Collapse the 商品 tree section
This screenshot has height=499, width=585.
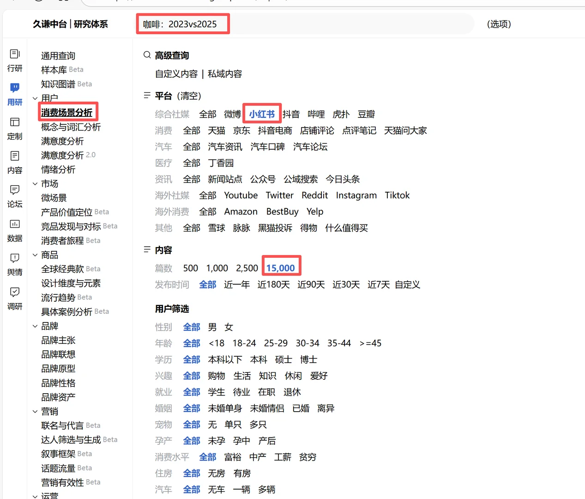click(35, 255)
